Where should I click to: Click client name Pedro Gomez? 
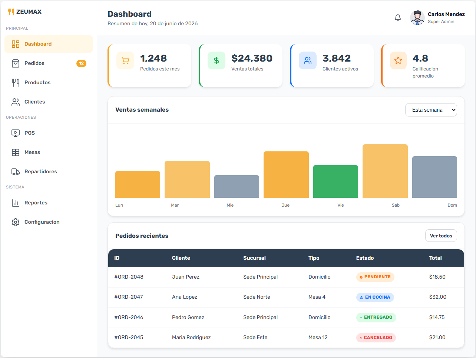[x=188, y=318]
